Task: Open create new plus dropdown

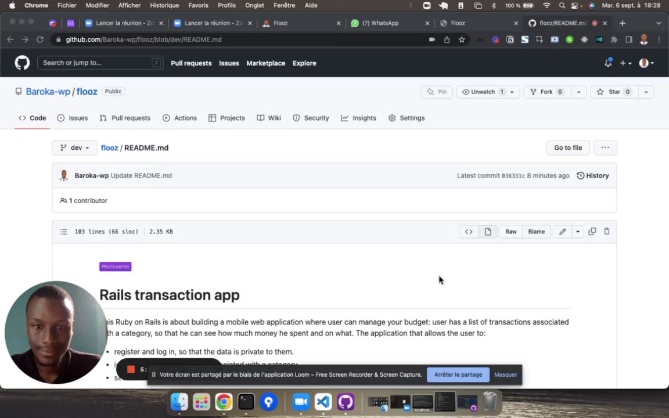Action: coord(625,63)
